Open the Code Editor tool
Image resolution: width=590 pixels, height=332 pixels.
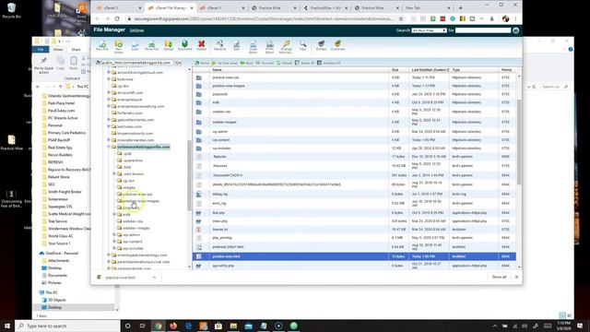(254, 47)
